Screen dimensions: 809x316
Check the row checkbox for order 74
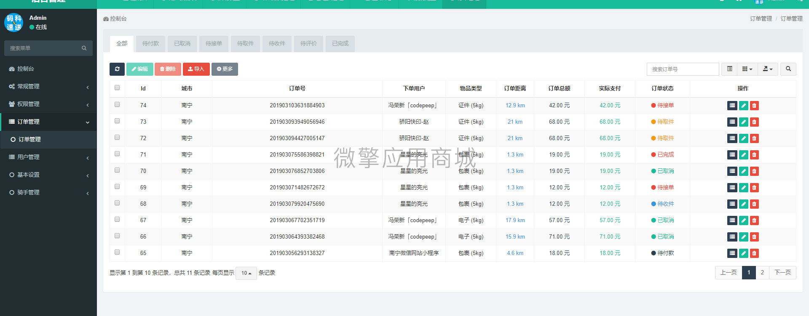pos(117,105)
